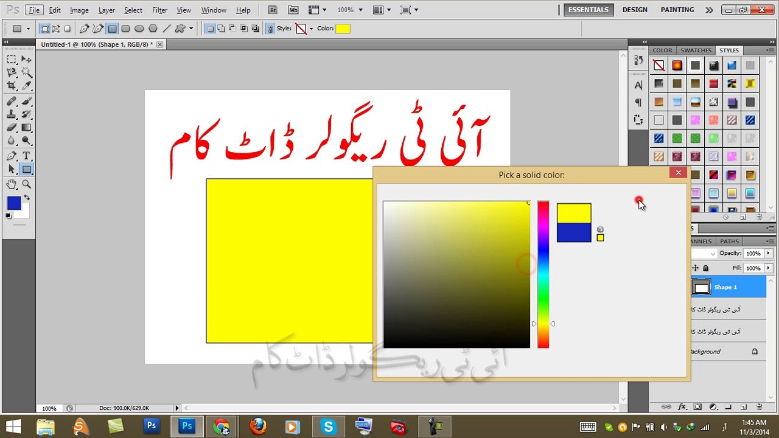Click the vertical hue spectrum slider

pos(543,274)
